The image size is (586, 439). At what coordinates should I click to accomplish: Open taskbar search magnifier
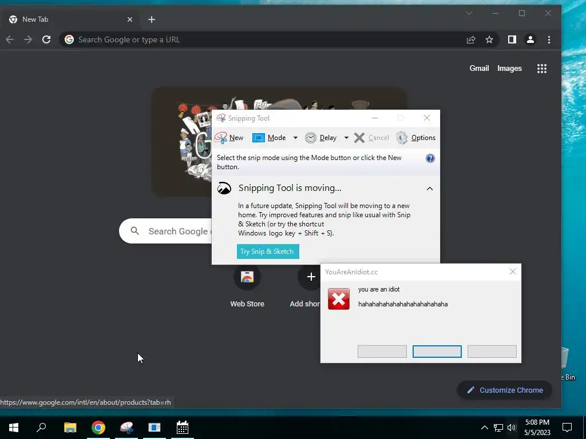[41, 428]
